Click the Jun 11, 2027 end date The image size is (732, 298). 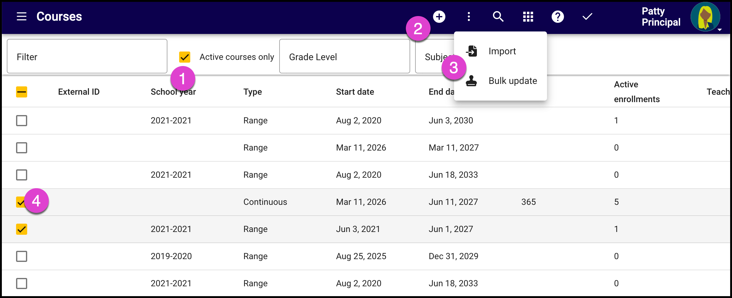(453, 202)
